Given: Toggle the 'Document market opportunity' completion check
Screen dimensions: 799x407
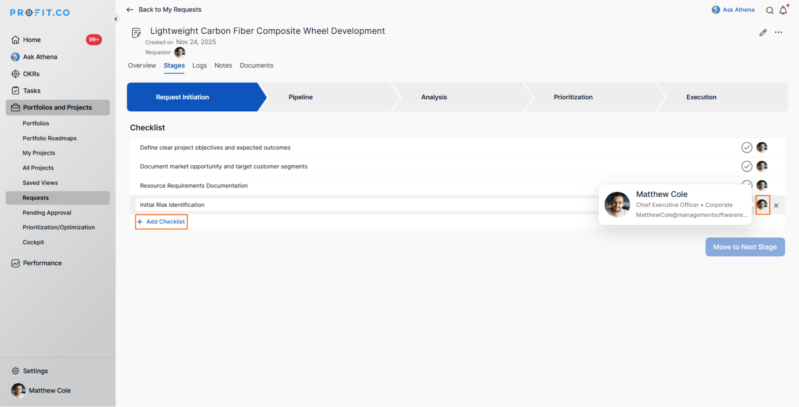Looking at the screenshot, I should pos(746,166).
